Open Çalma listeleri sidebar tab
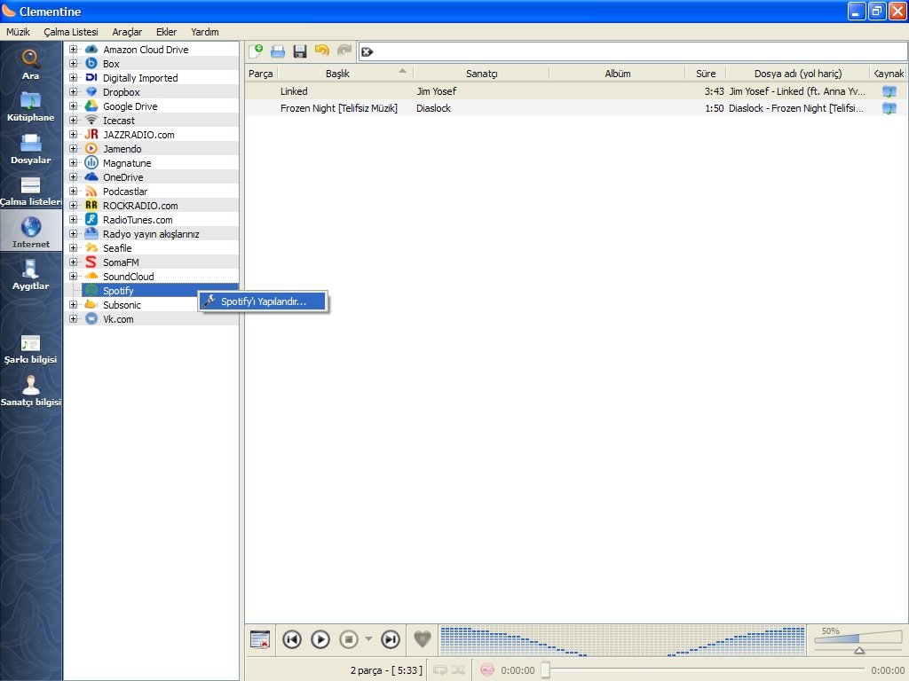The image size is (909, 681). [31, 192]
